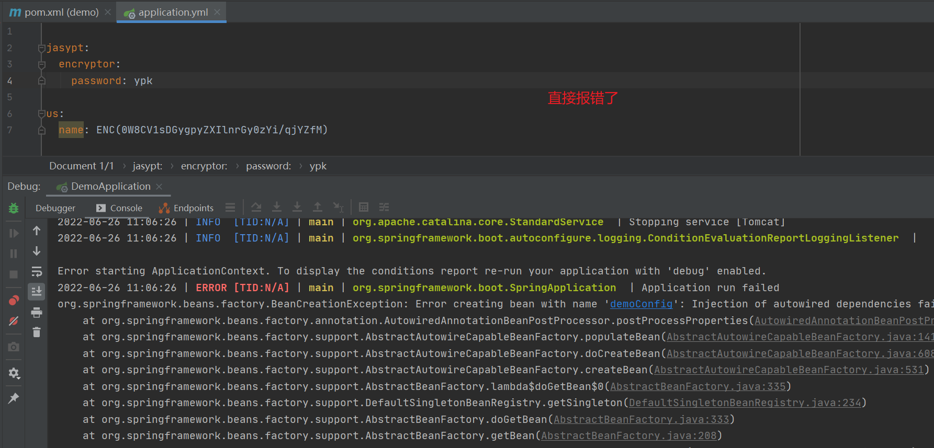The width and height of the screenshot is (934, 448).
Task: Click the red ERROR log level text
Action: point(211,288)
